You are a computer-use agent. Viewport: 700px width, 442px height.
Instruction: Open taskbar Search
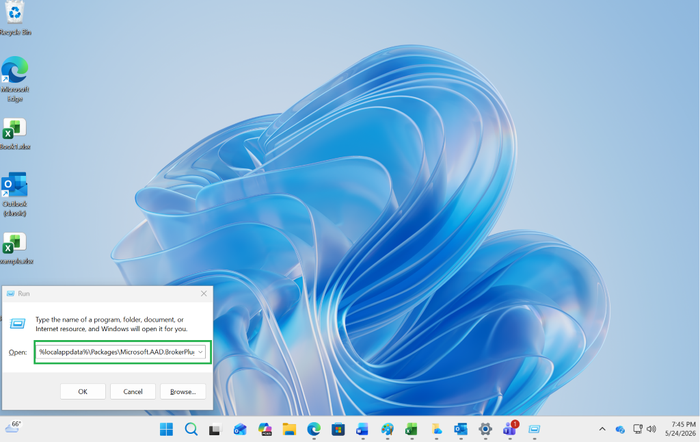[x=191, y=430]
